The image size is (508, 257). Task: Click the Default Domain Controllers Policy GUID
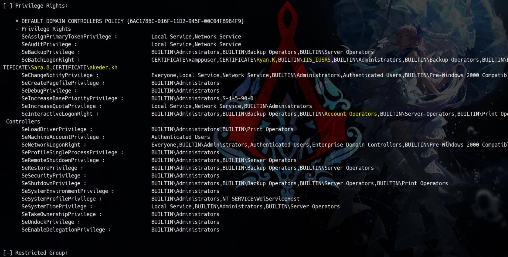tap(185, 21)
